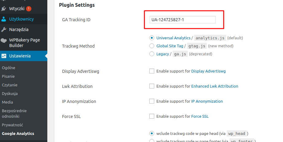Click the Ustawienia sliders icon

click(4, 56)
